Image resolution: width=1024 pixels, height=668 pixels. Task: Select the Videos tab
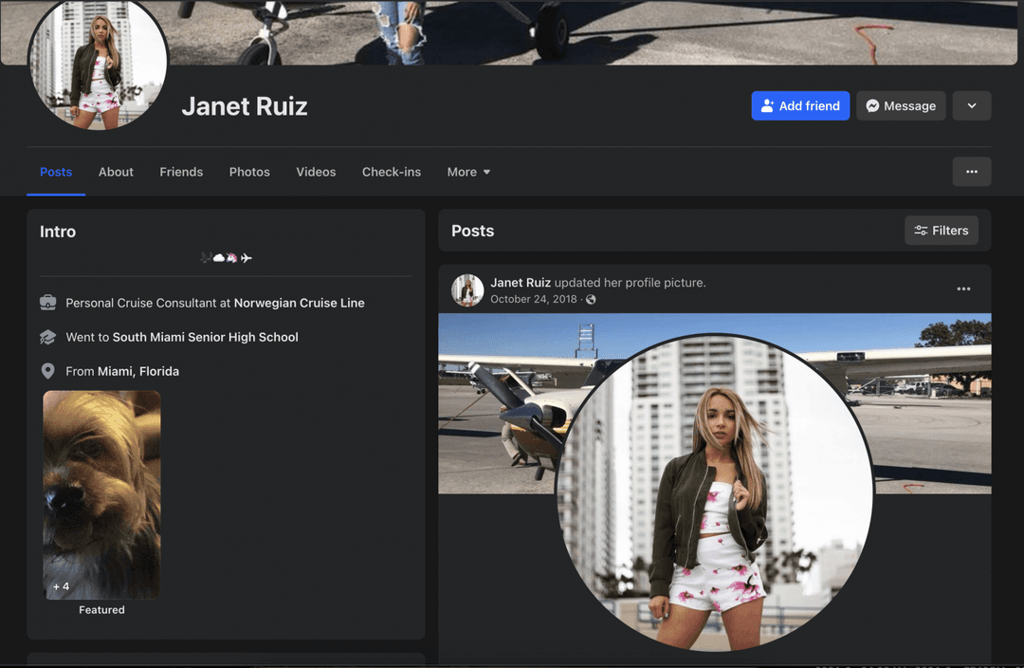[x=316, y=172]
